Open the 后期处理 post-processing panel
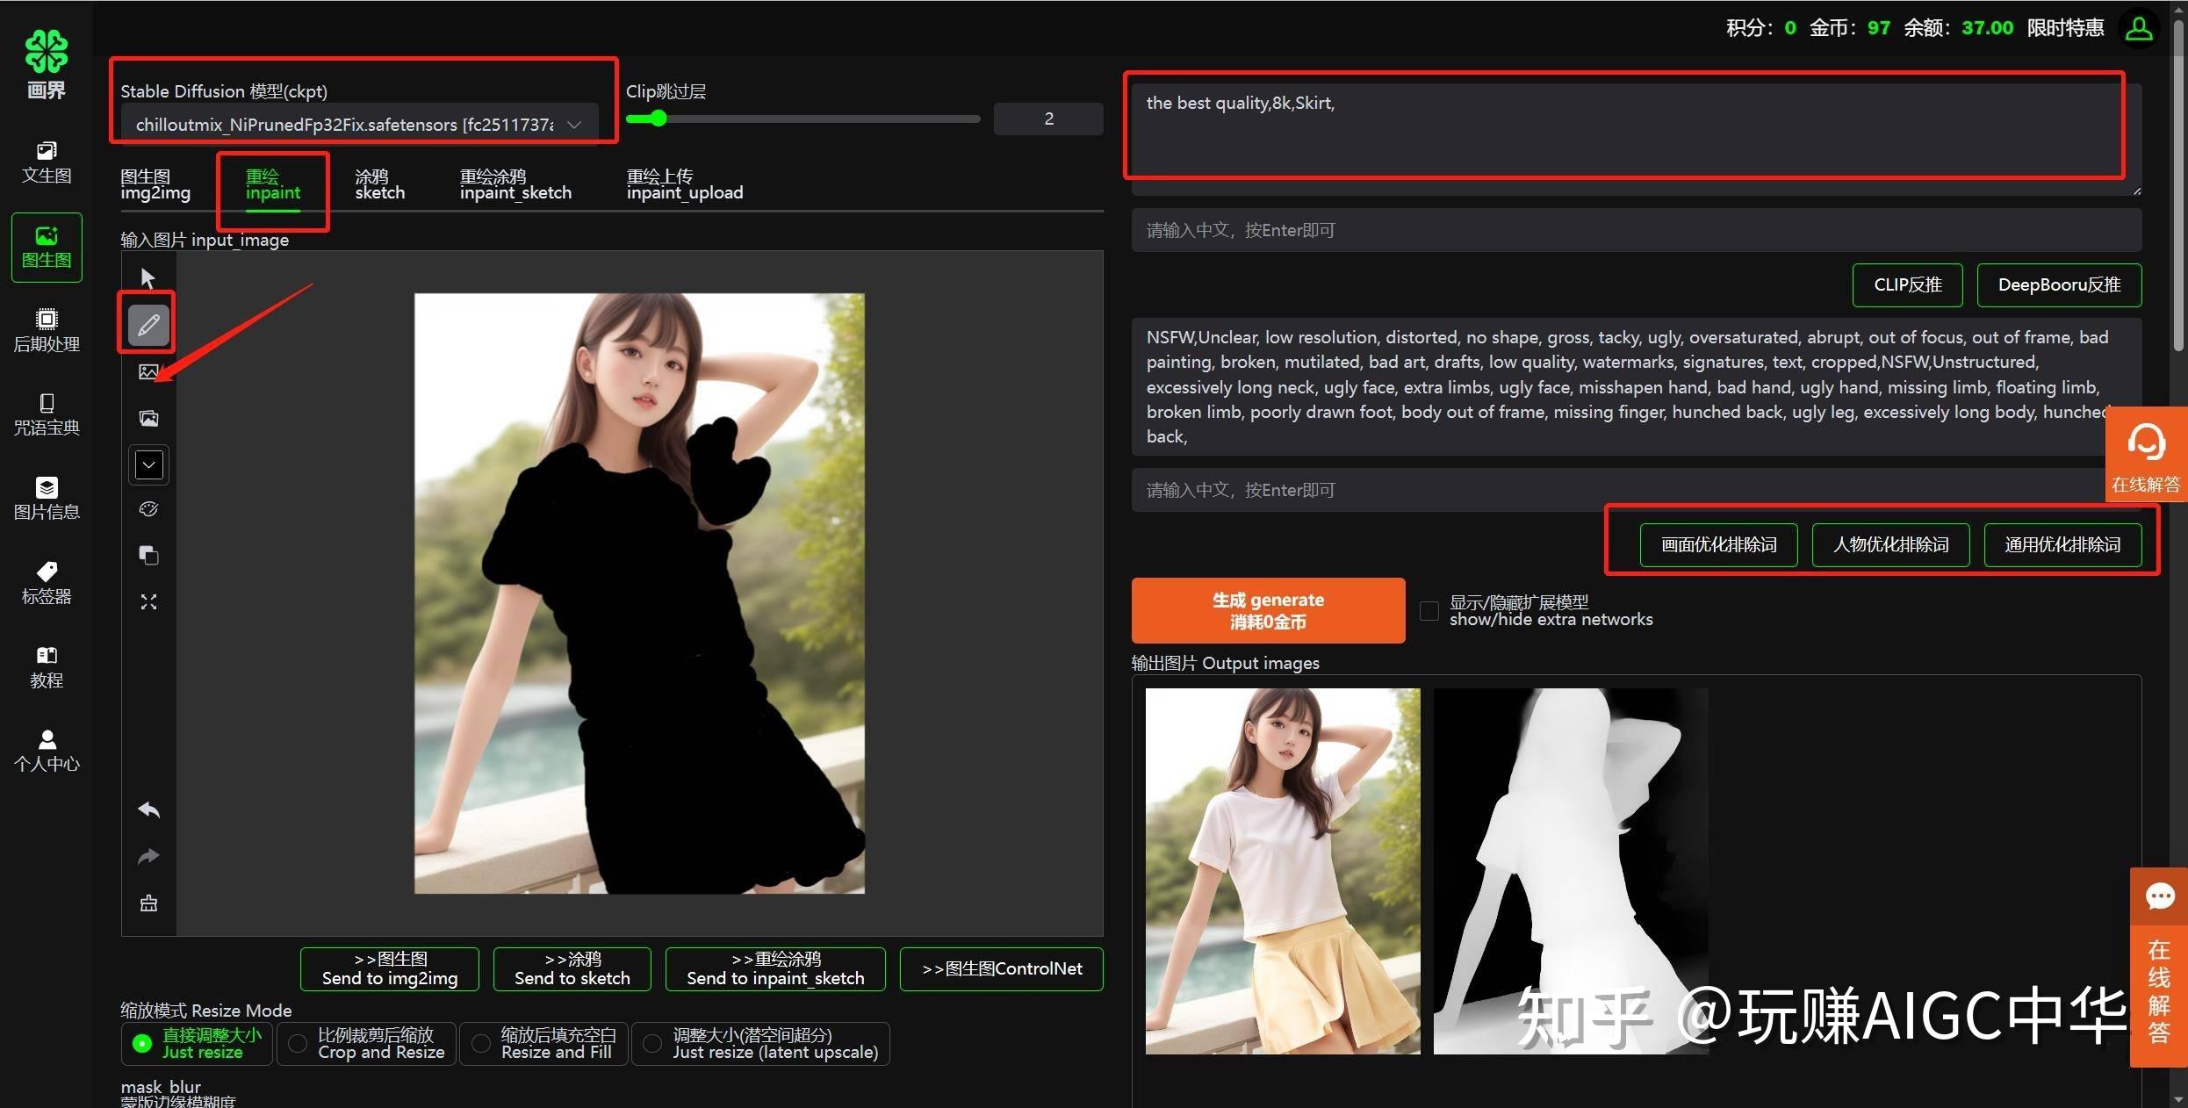The width and height of the screenshot is (2188, 1108). click(x=46, y=332)
